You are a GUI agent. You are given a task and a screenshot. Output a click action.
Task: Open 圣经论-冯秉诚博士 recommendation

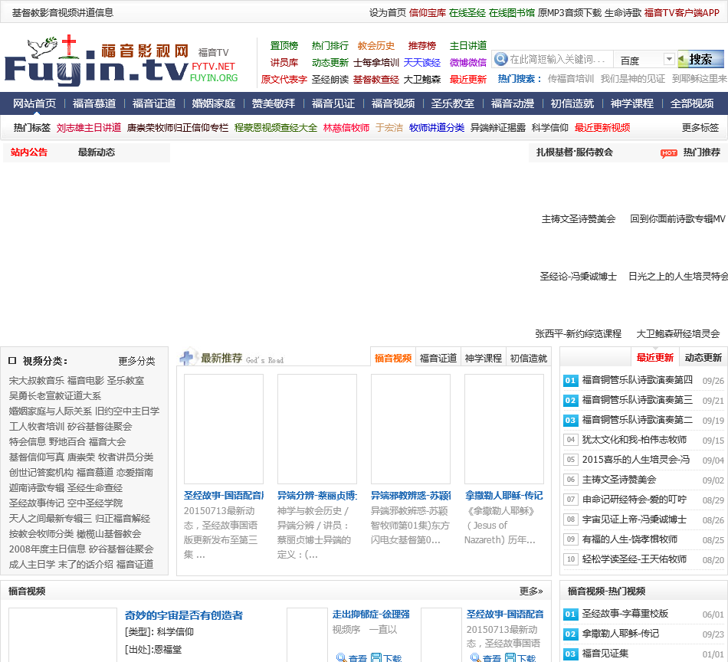[x=578, y=277]
